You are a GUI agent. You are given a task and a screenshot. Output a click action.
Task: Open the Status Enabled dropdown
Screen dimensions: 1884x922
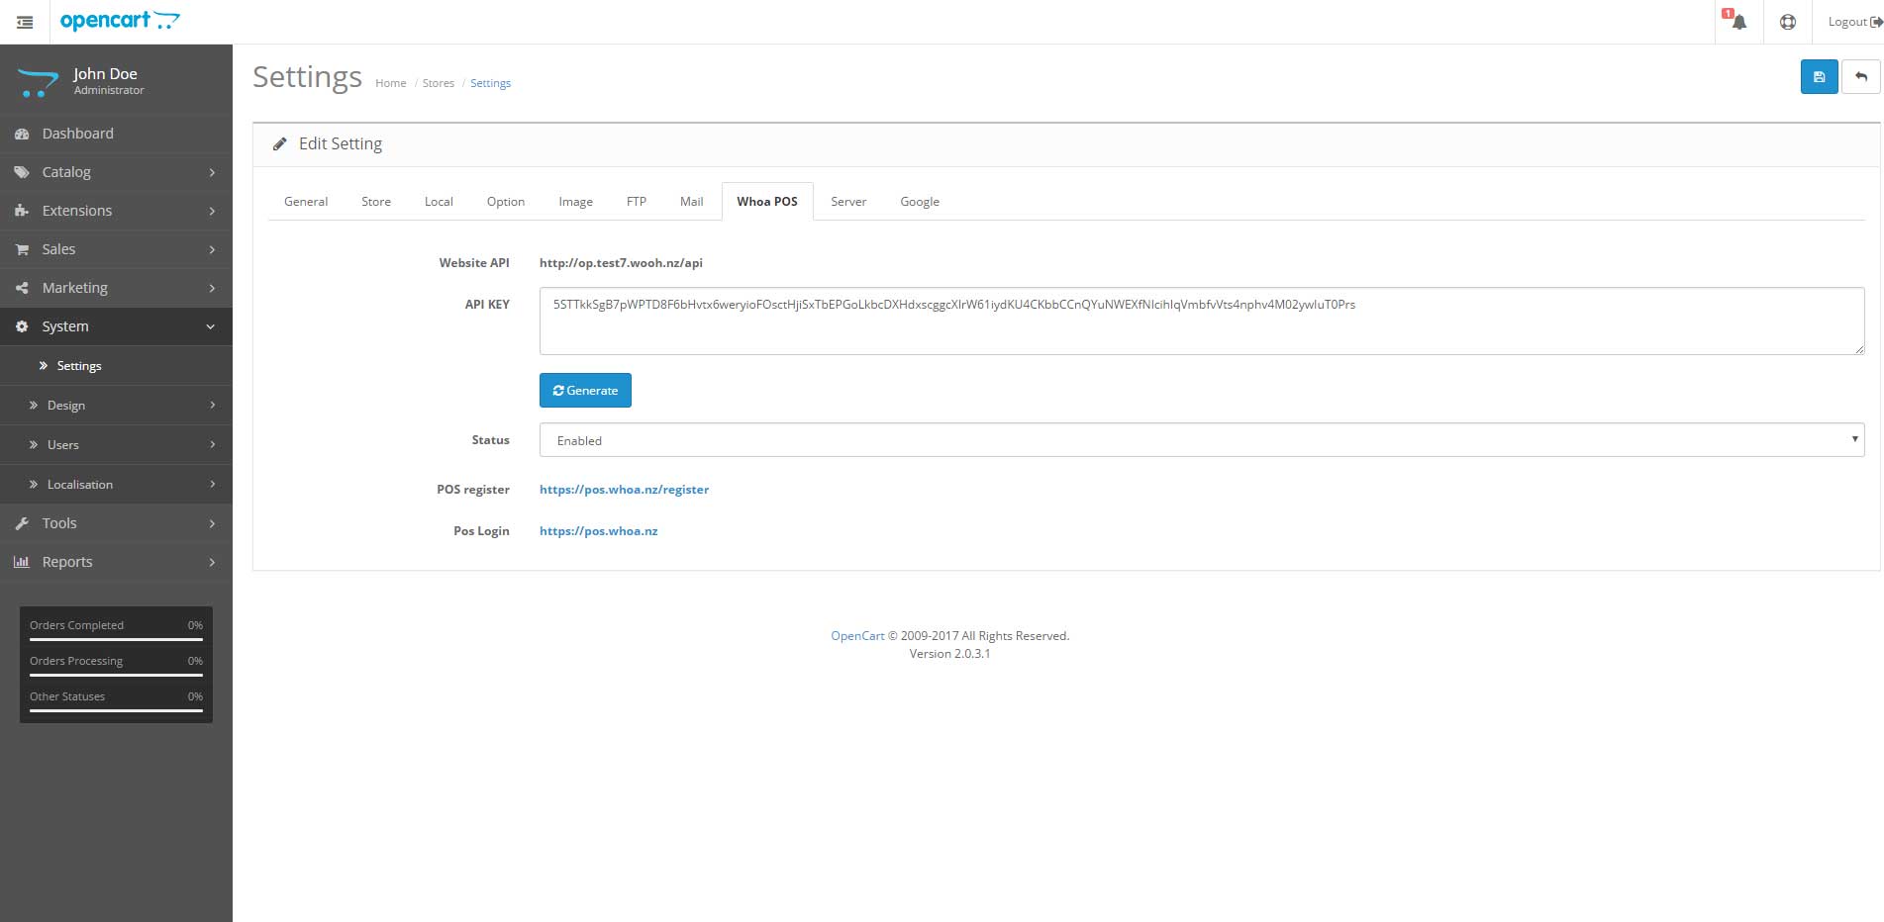pos(1201,440)
